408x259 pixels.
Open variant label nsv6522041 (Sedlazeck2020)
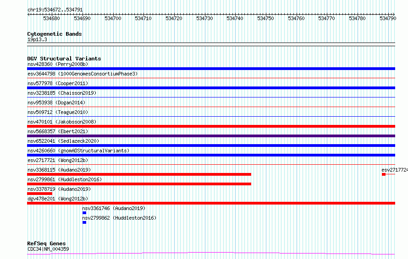[x=63, y=141]
